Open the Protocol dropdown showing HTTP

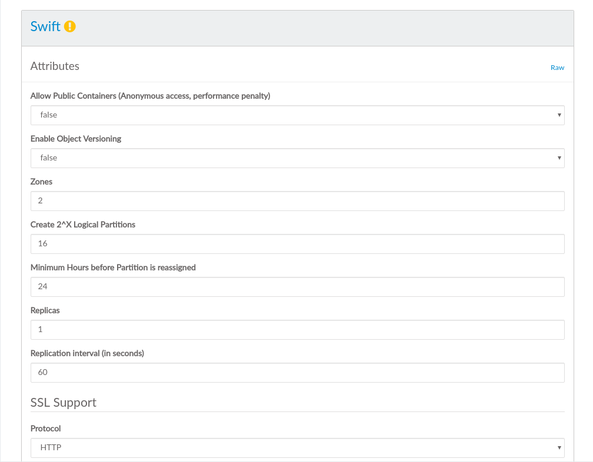tap(297, 448)
